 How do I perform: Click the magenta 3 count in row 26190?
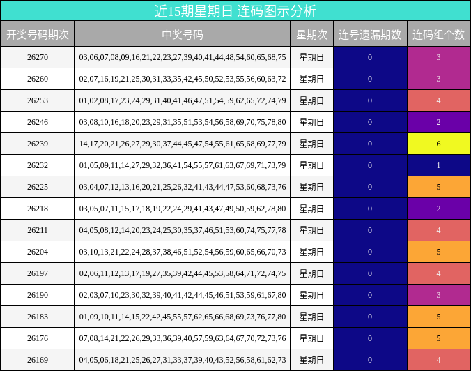pyautogui.click(x=438, y=295)
